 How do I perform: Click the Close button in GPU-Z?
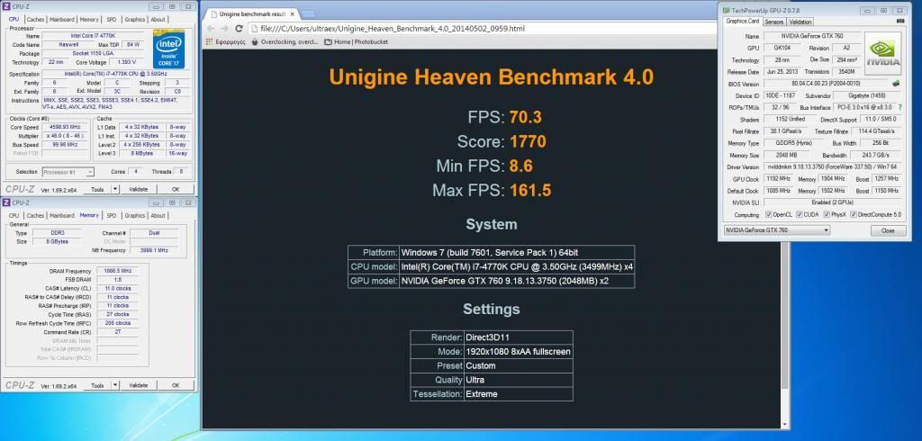pyautogui.click(x=889, y=230)
